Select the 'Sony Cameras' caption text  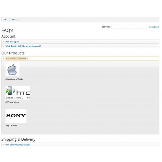(11, 125)
